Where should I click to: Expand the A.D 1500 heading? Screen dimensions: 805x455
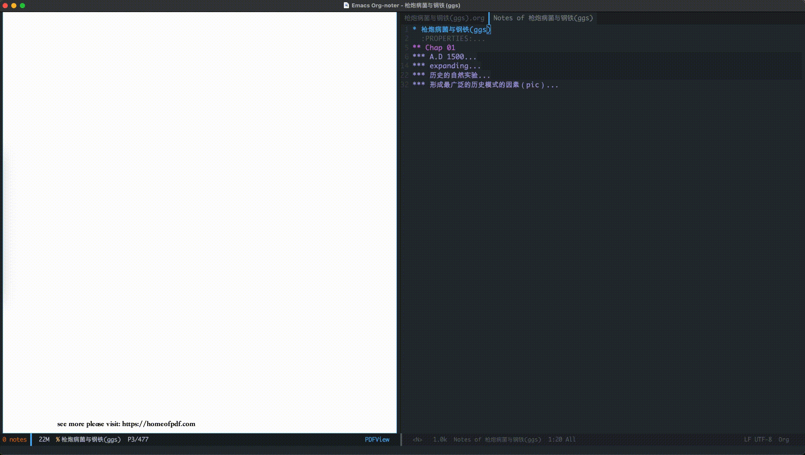[452, 57]
